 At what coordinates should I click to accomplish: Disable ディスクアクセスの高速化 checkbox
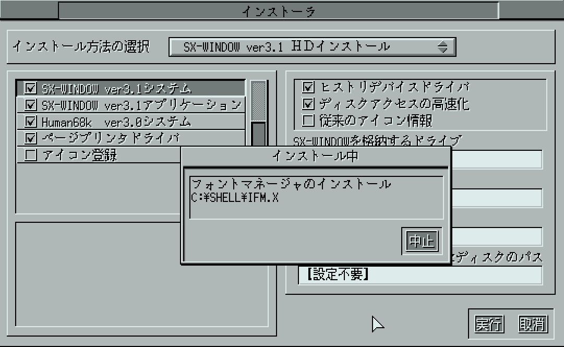pos(308,104)
